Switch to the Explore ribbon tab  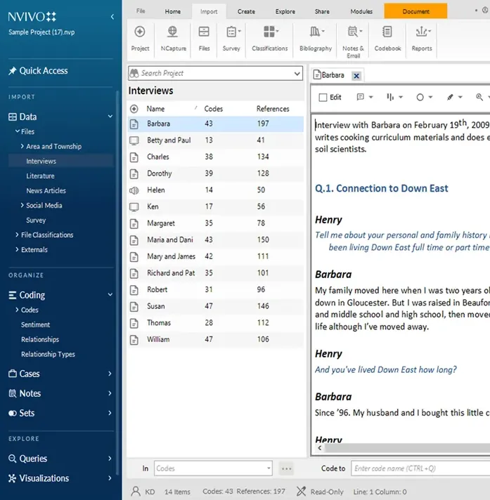(285, 11)
